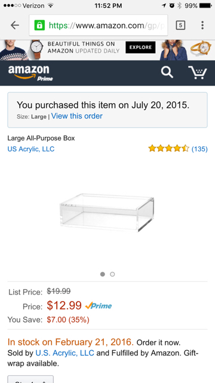Select the first image carousel dot
The image size is (215, 383).
point(103,274)
